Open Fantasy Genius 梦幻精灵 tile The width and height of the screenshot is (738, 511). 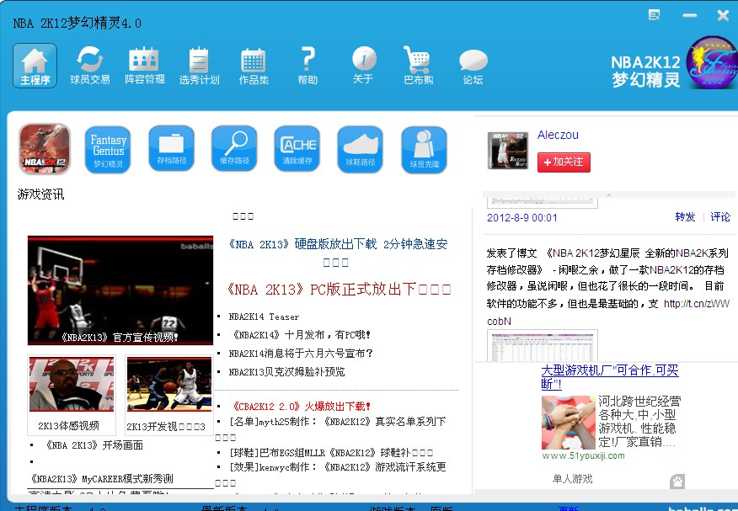(x=108, y=150)
